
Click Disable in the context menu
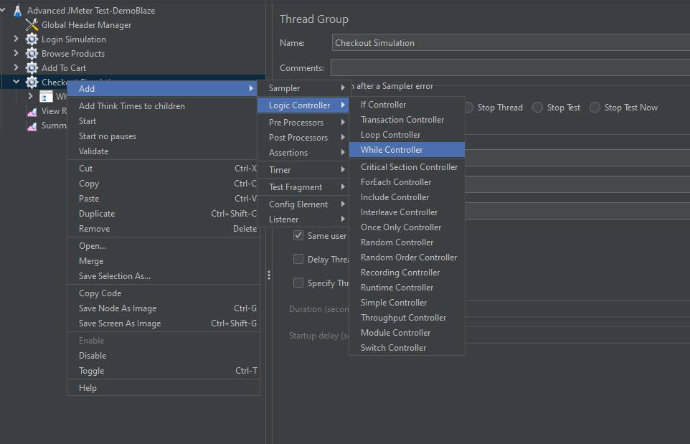pyautogui.click(x=164, y=356)
